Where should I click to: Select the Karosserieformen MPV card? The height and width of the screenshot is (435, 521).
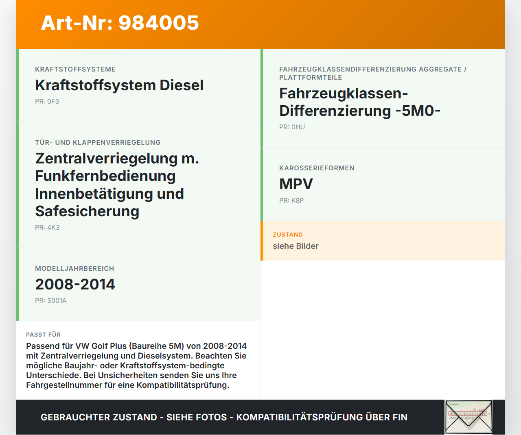[x=296, y=184]
